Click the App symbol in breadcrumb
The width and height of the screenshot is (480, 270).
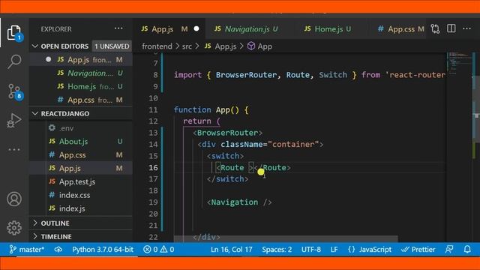260,46
